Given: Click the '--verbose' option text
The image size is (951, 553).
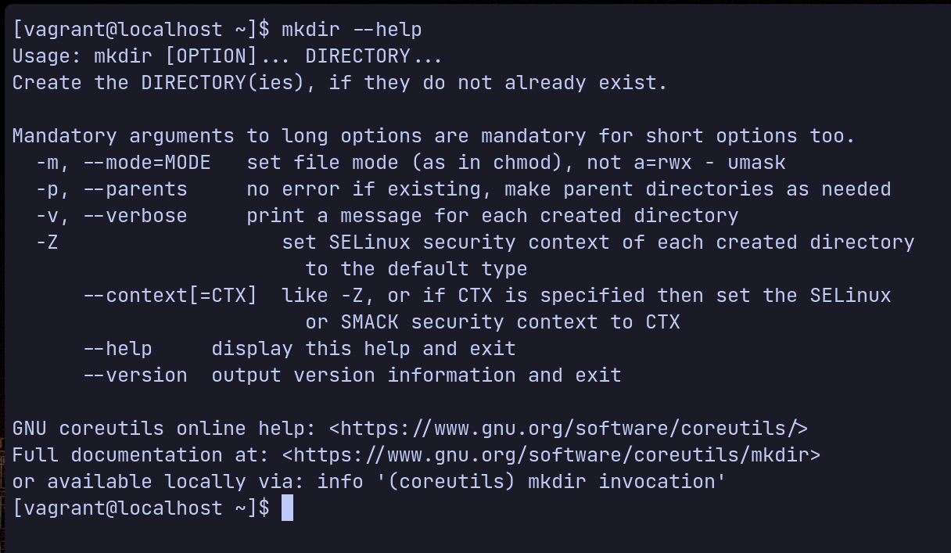Looking at the screenshot, I should [x=135, y=216].
